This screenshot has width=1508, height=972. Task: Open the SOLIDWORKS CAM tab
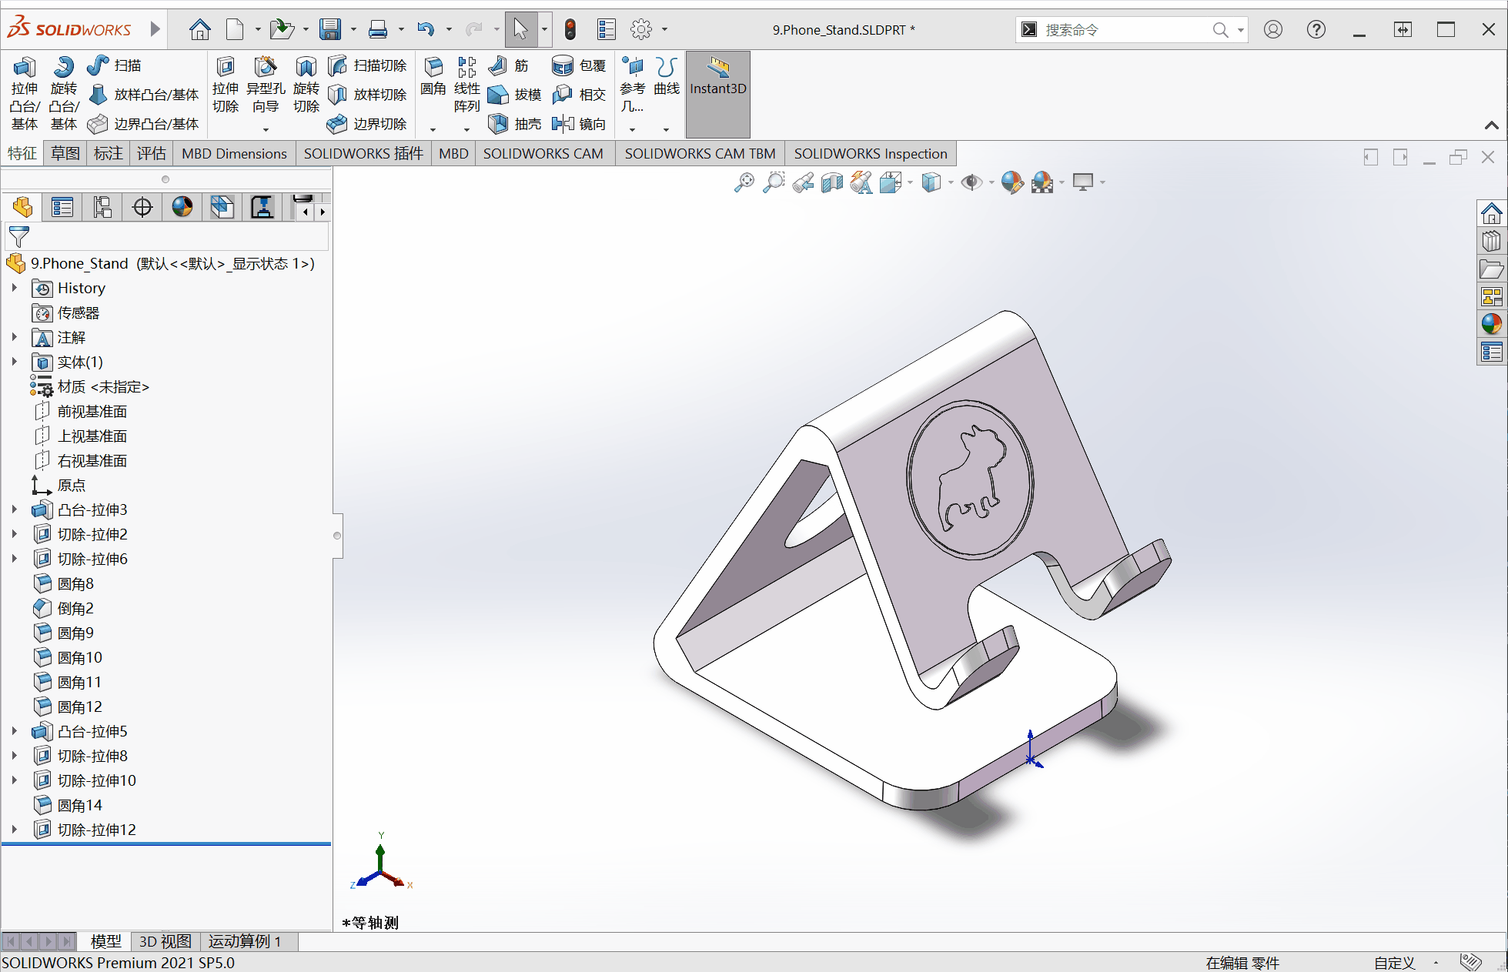tap(543, 153)
